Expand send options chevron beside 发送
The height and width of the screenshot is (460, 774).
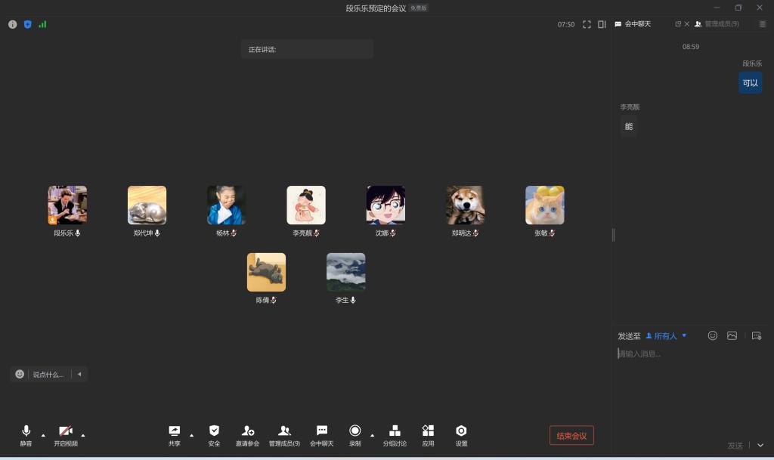(760, 446)
